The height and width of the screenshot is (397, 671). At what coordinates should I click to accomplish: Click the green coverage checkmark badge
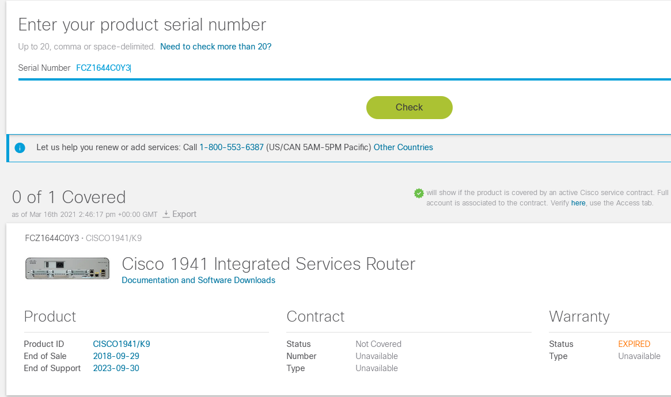tap(419, 193)
